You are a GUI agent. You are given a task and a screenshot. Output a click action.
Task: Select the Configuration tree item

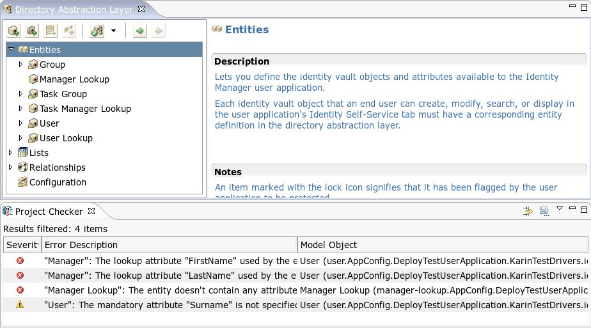click(58, 182)
